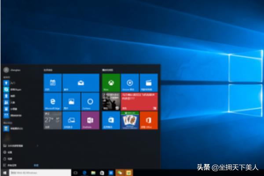The height and width of the screenshot is (176, 264).
Task: Open the red news headline tile
Action: pyautogui.click(x=139, y=102)
